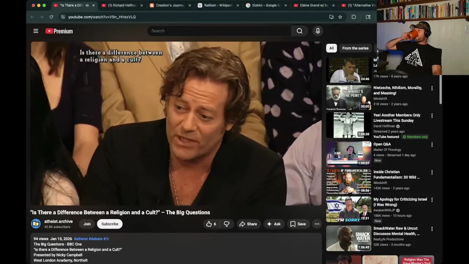Open the install/cast screen icon in address bar
469x264 pixels.
click(x=331, y=17)
